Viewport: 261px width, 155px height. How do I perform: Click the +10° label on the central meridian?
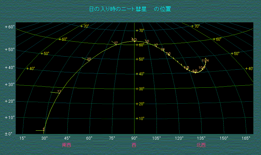point(140,118)
